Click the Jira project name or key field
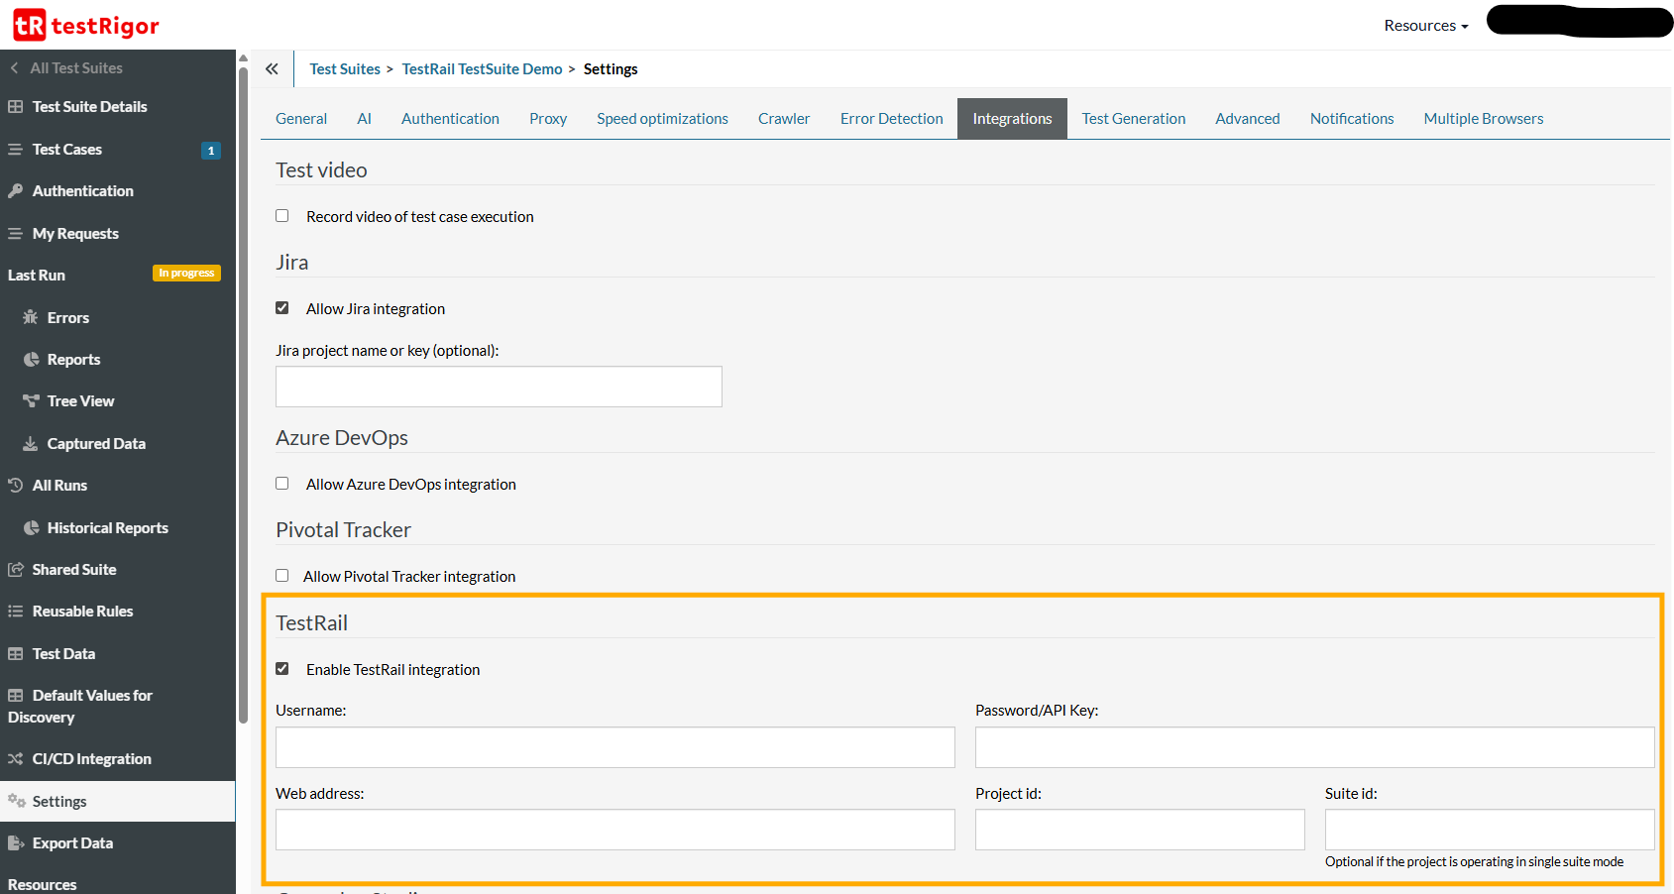Viewport: 1674px width, 894px height. [499, 387]
